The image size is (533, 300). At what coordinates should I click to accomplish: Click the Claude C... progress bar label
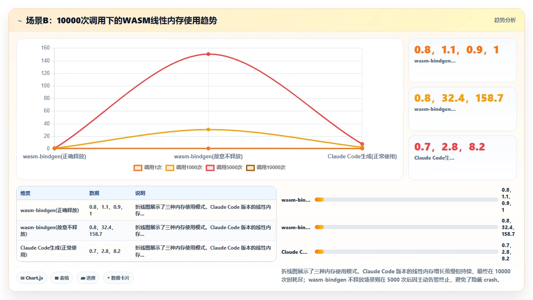(x=294, y=252)
